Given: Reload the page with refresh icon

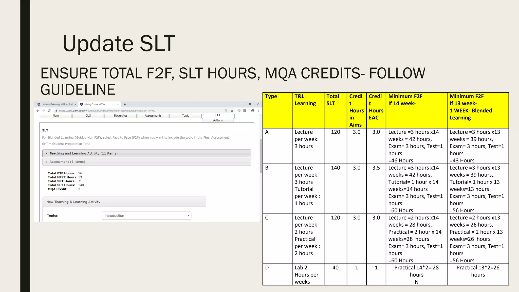Looking at the screenshot, I should click(49, 111).
